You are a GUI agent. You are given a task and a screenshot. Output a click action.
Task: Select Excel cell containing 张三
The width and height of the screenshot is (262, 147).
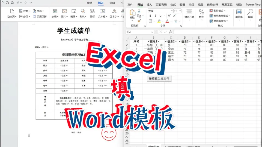point(171,45)
